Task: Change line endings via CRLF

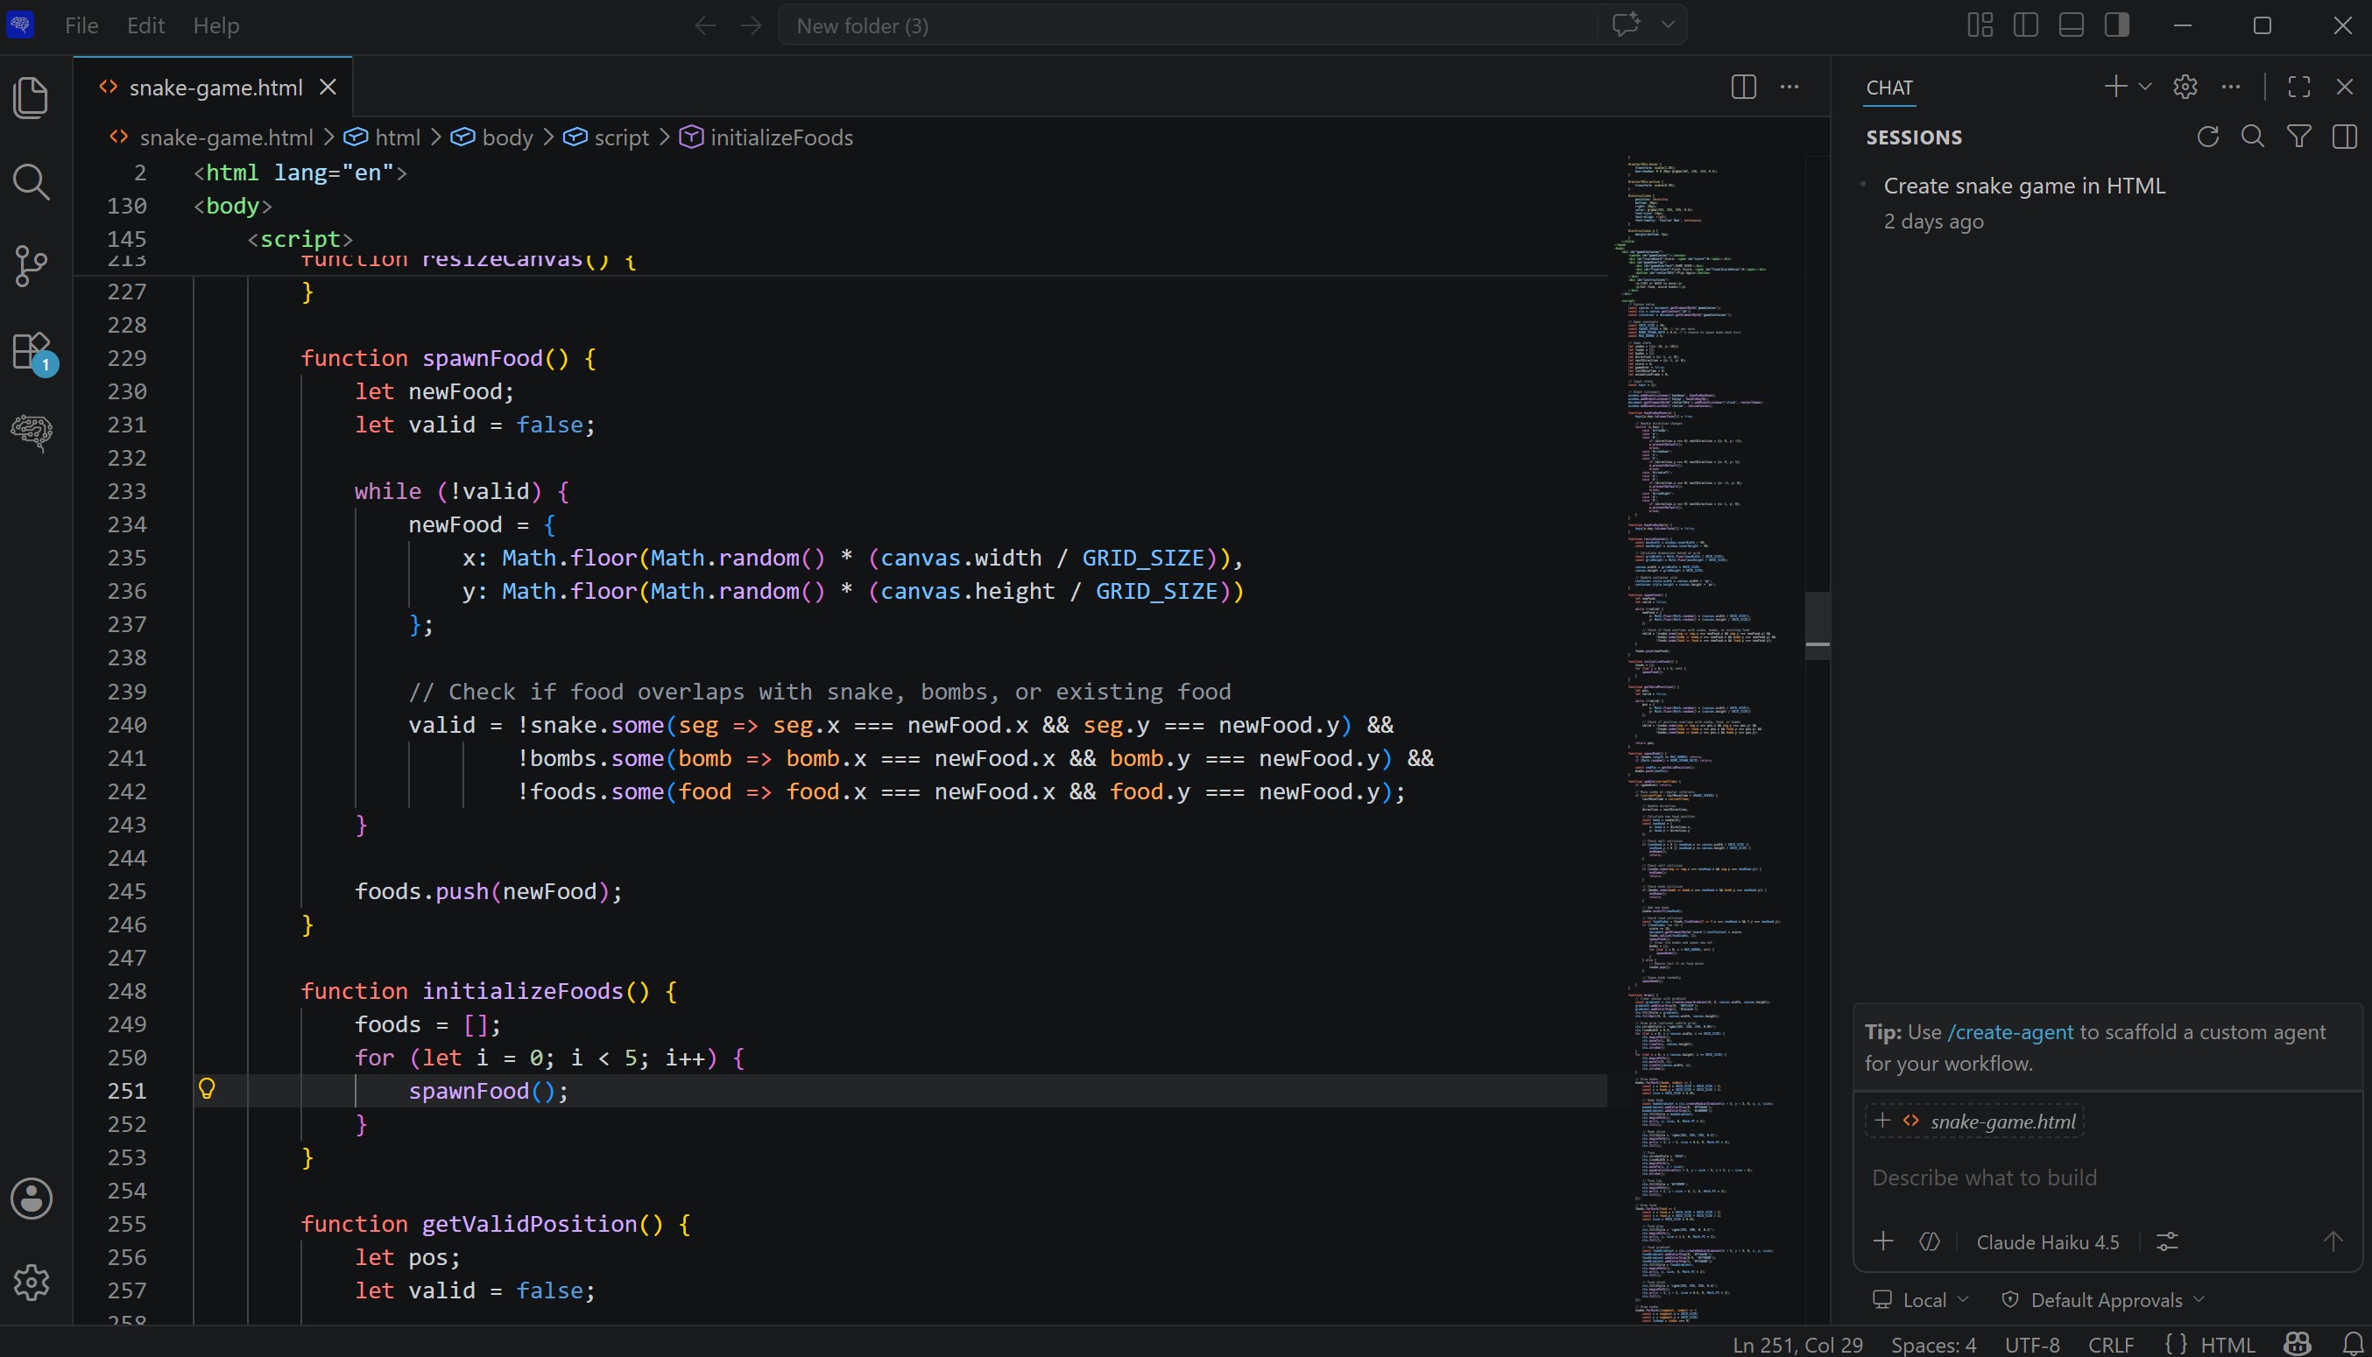Action: tap(2111, 1344)
